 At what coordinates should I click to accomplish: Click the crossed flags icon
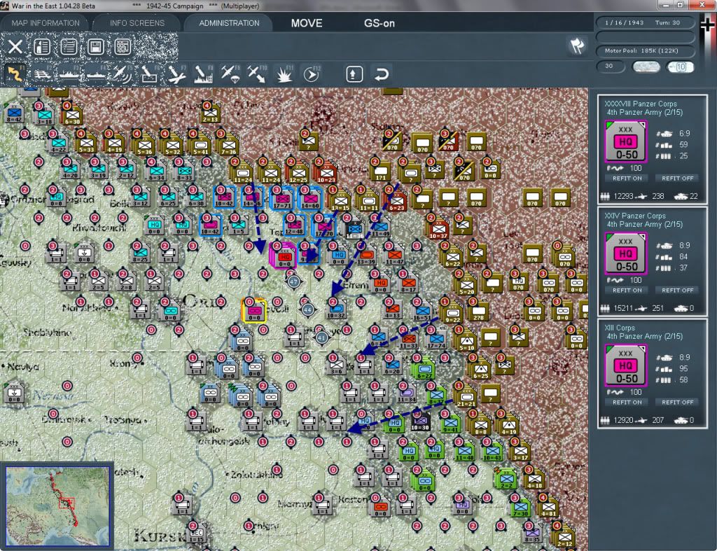pyautogui.click(x=577, y=46)
